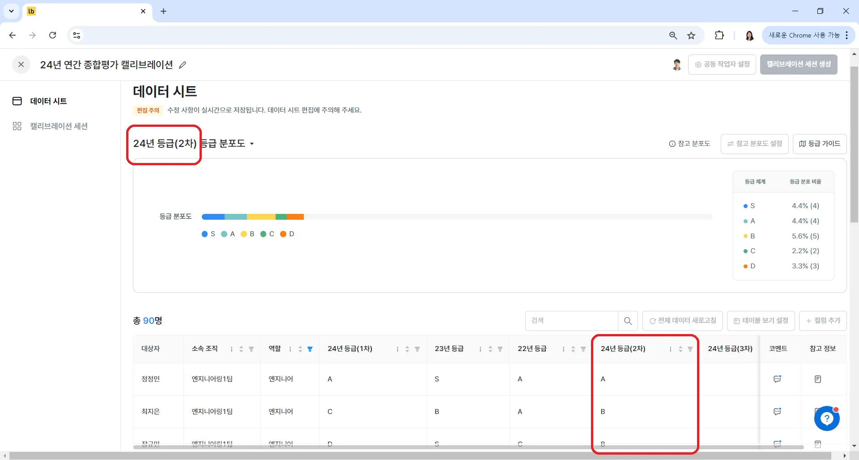Click the 검색 search input field

pyautogui.click(x=572, y=321)
